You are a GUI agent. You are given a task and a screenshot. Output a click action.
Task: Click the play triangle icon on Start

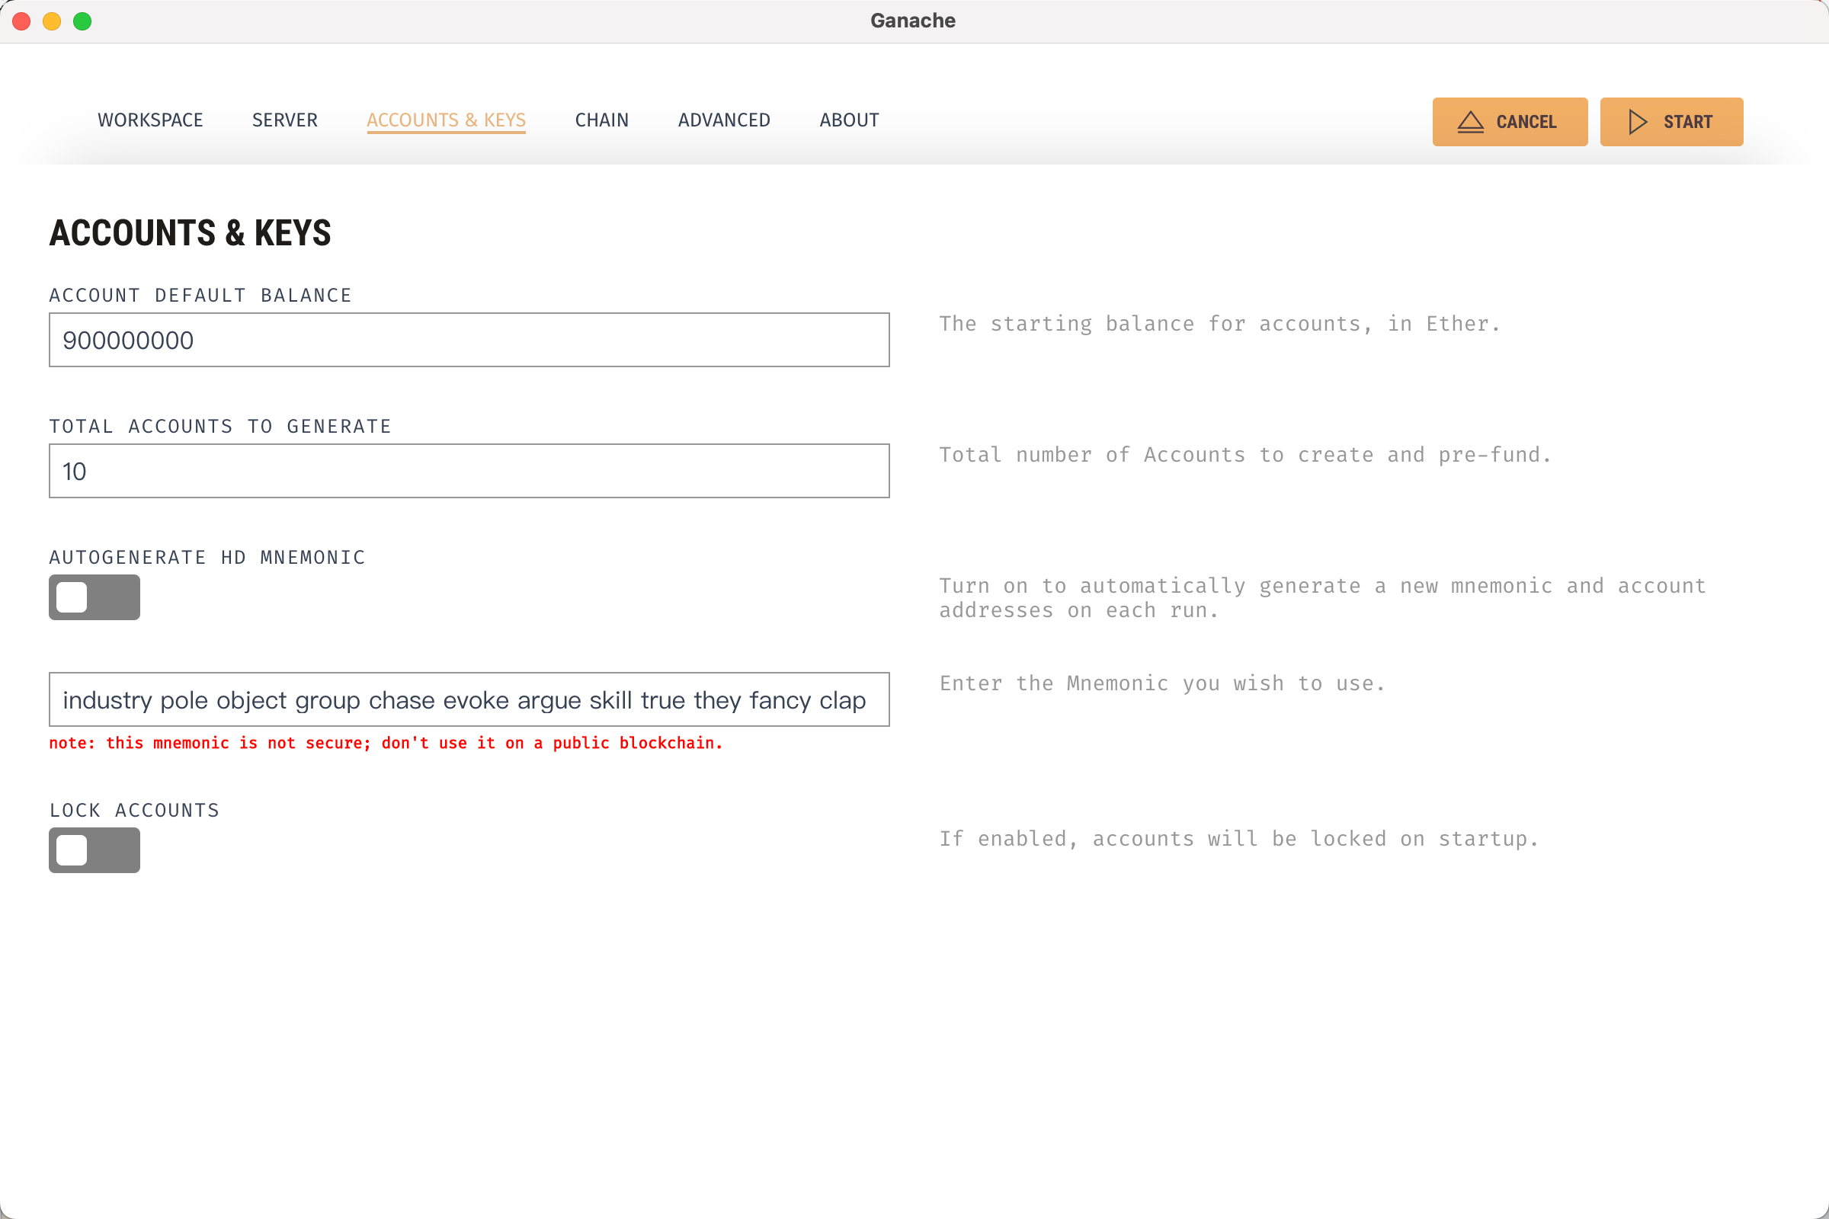pyautogui.click(x=1638, y=122)
